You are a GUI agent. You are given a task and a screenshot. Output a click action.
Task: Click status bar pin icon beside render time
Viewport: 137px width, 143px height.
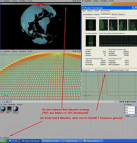click(1, 138)
